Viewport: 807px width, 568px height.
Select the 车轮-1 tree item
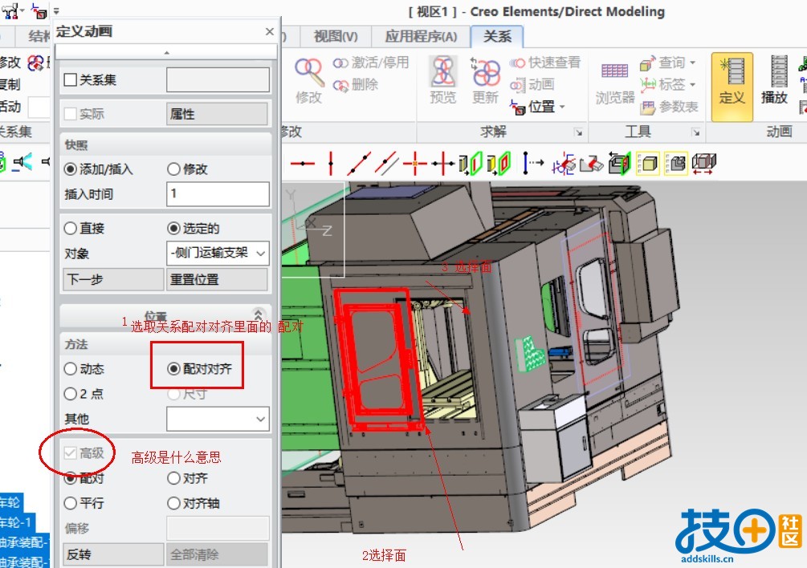[x=18, y=523]
